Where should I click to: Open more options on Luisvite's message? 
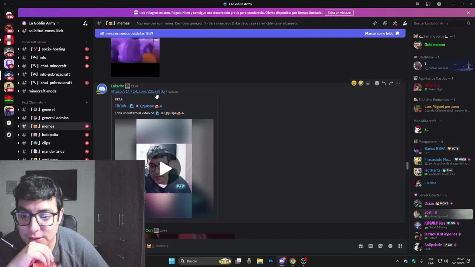pos(398,83)
